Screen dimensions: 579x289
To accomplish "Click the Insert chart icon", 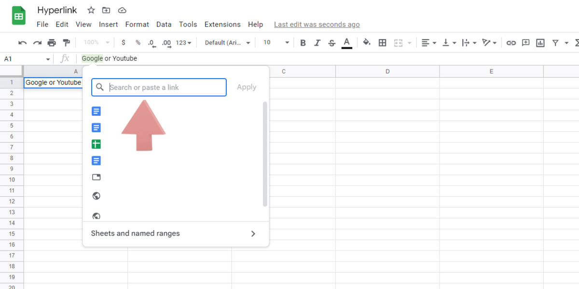I will click(x=540, y=42).
